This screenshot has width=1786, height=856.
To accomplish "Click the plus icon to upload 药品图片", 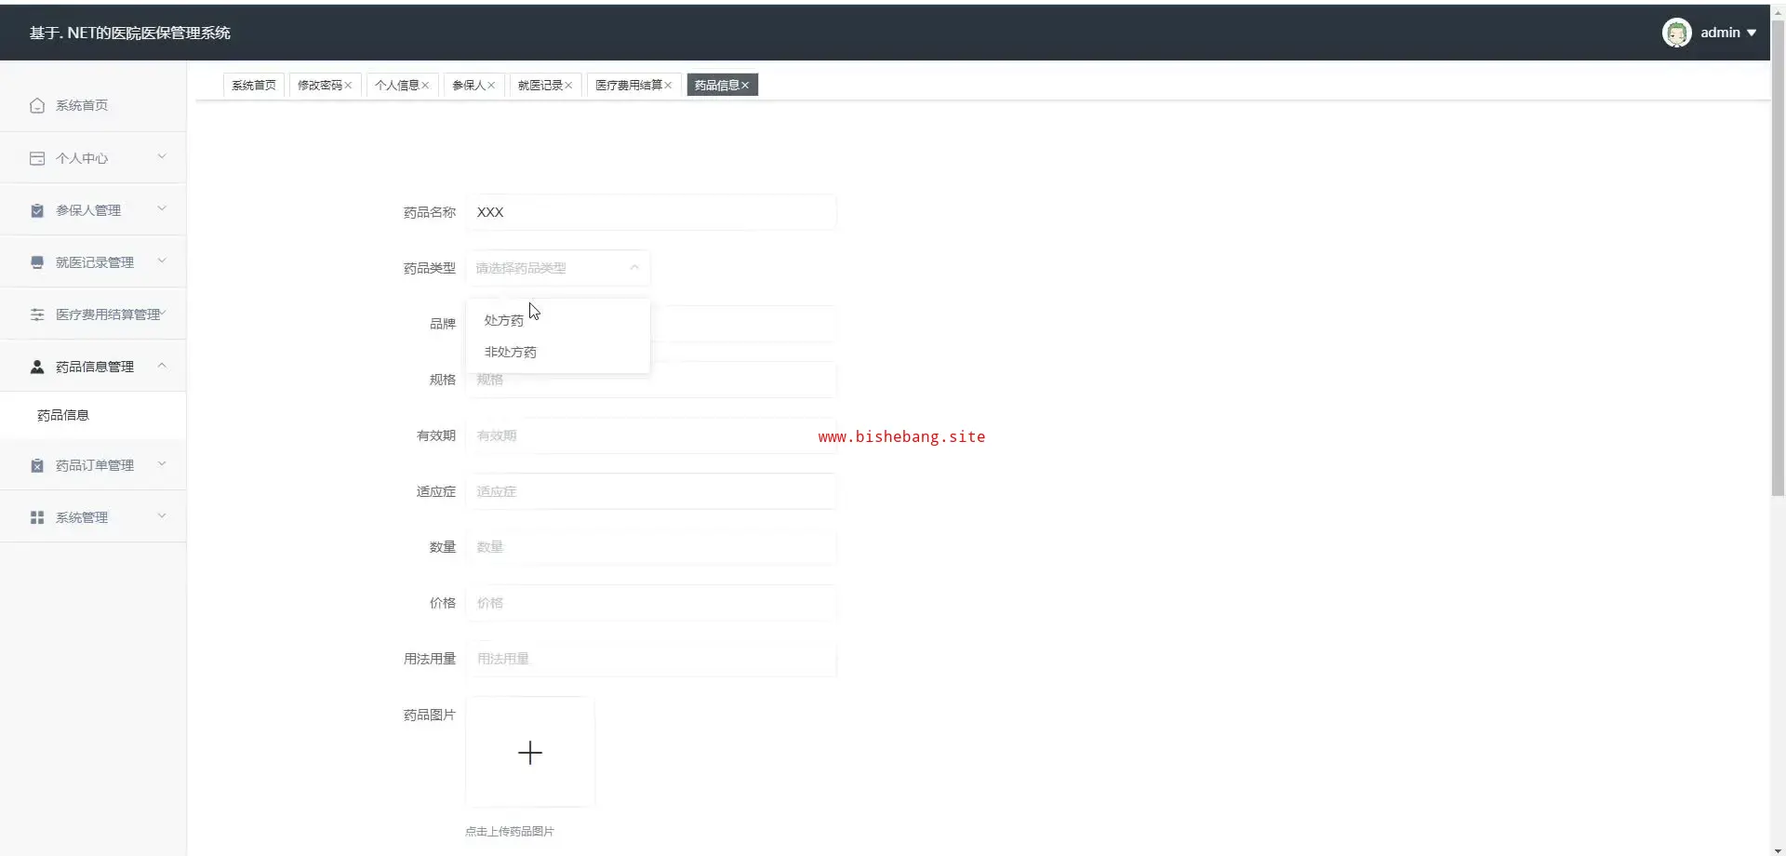I will pos(530,752).
